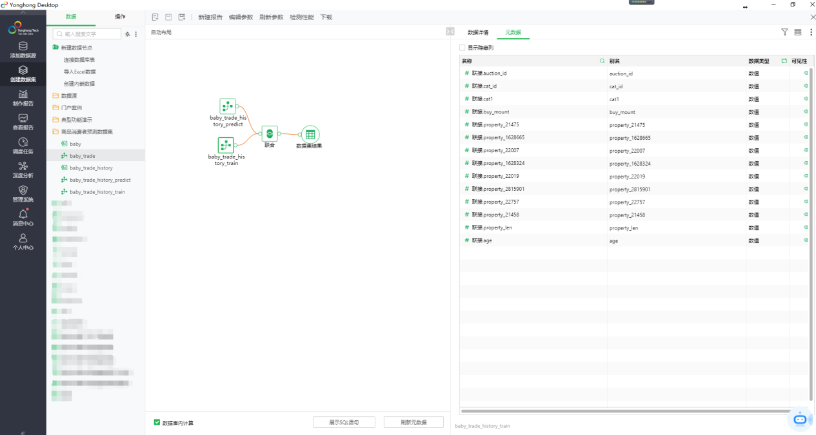The height and width of the screenshot is (435, 816).
Task: Open the chatbot assistant icon
Action: 800,419
